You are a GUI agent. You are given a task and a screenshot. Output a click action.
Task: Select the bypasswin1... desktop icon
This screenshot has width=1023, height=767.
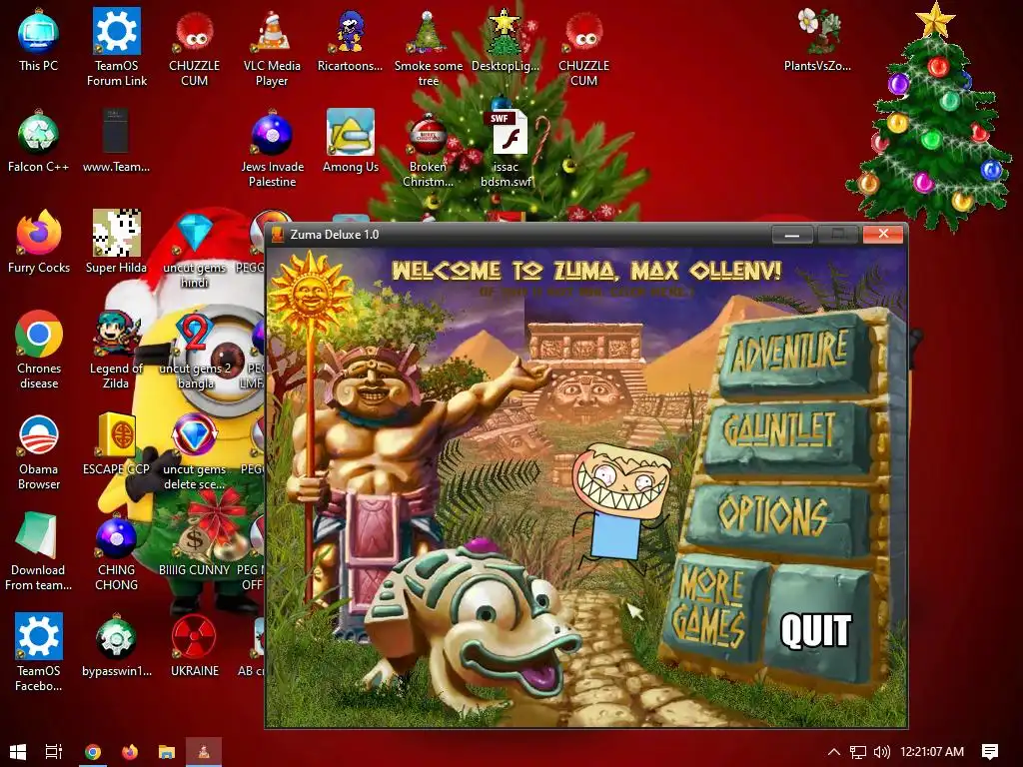[x=116, y=646]
